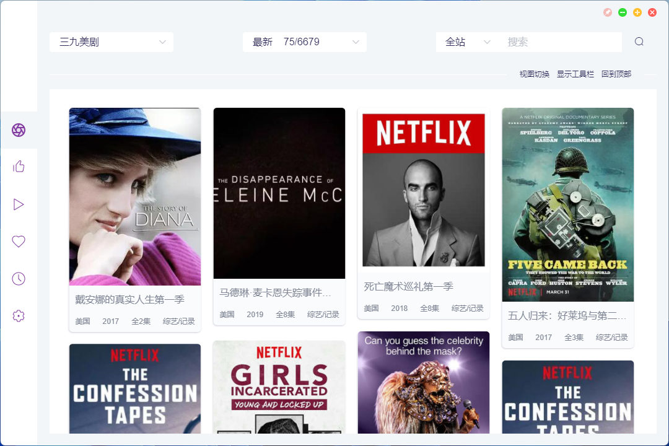The image size is (669, 446).
Task: Open the film browse view (aperture icon)
Action: tap(19, 129)
